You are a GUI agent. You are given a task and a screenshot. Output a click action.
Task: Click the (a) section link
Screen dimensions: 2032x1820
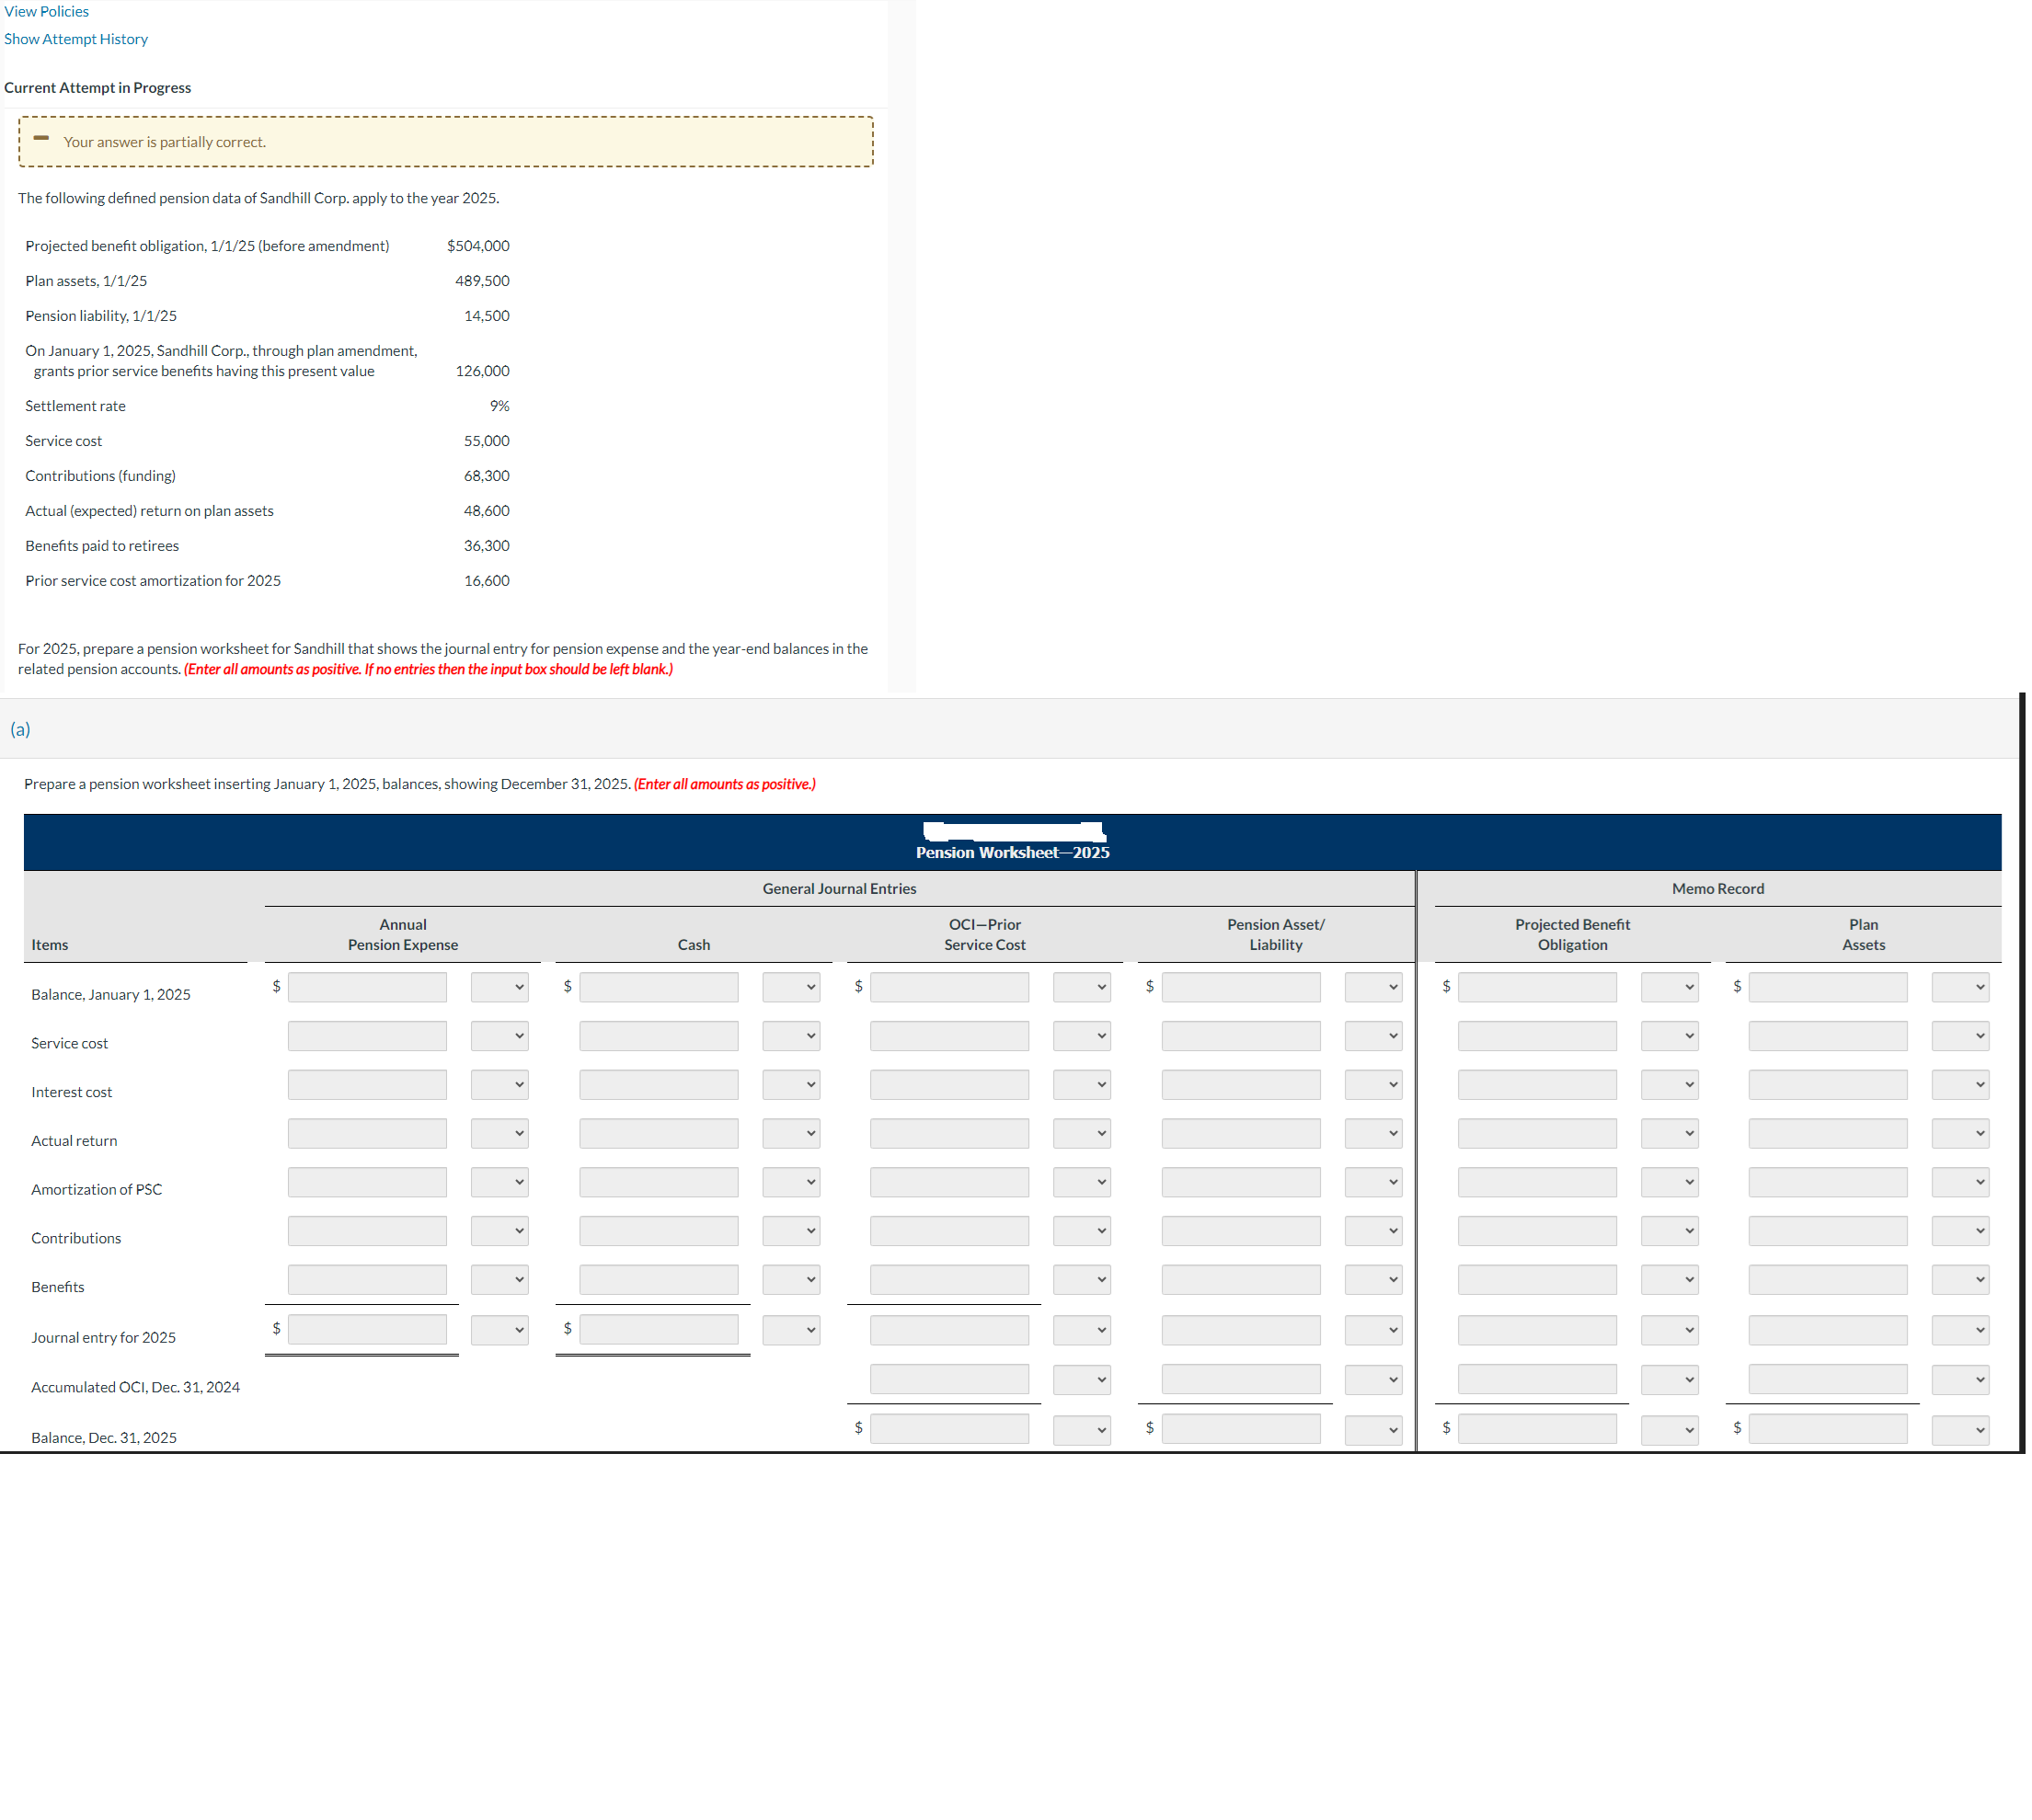click(20, 729)
